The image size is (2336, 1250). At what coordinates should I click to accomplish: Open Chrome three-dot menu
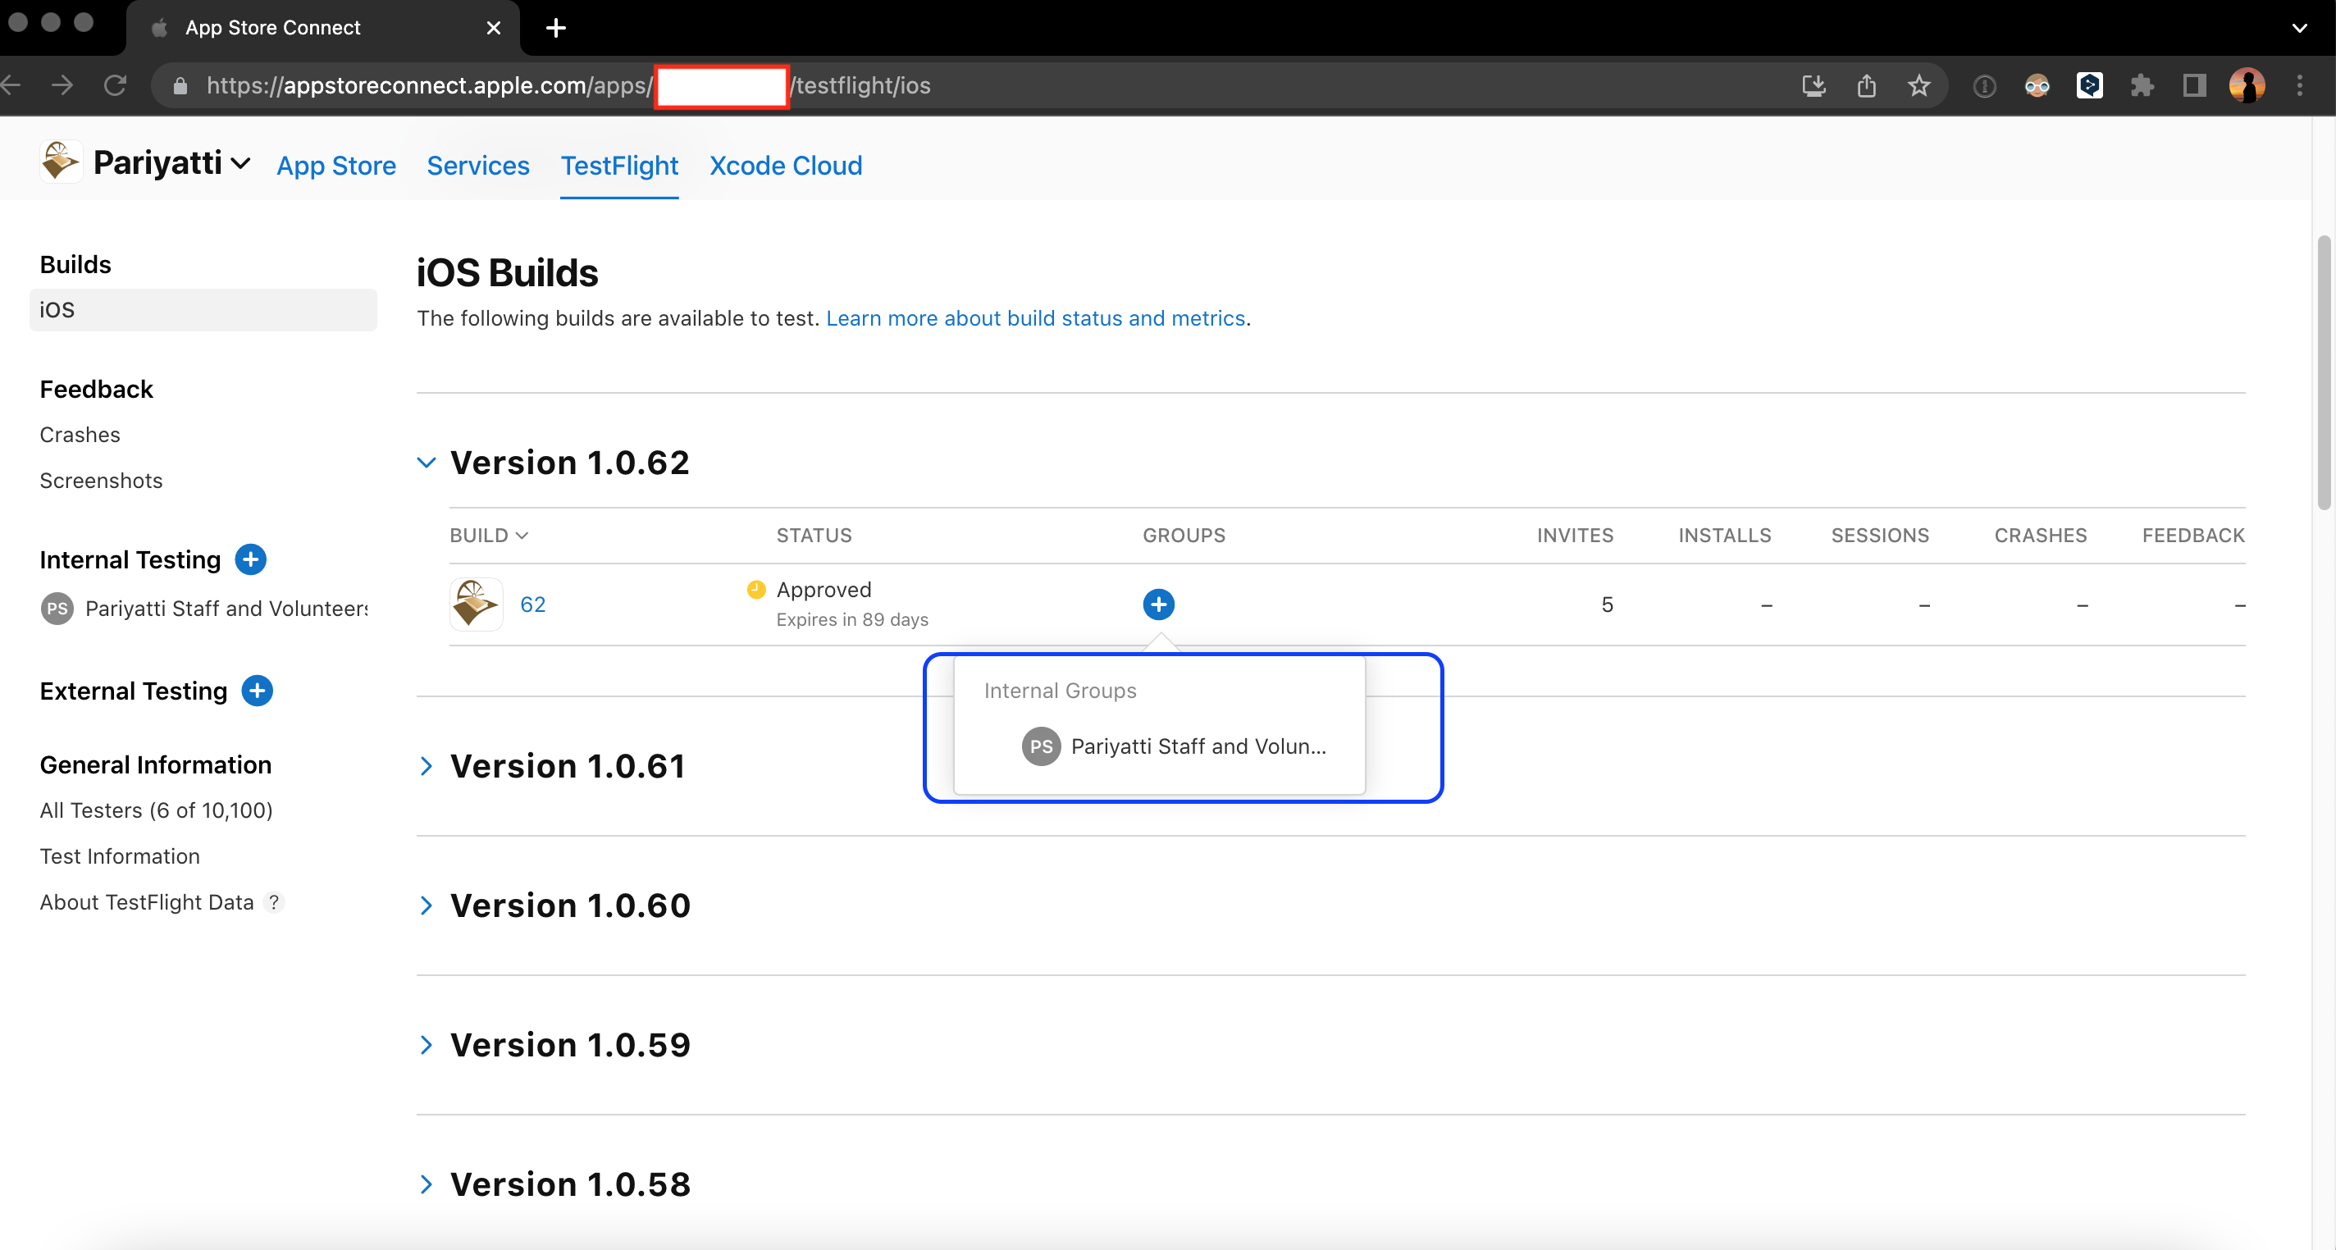(2300, 86)
